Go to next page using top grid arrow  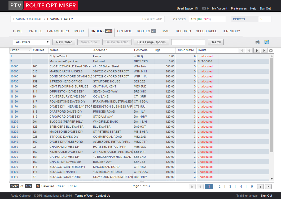coord(257,50)
